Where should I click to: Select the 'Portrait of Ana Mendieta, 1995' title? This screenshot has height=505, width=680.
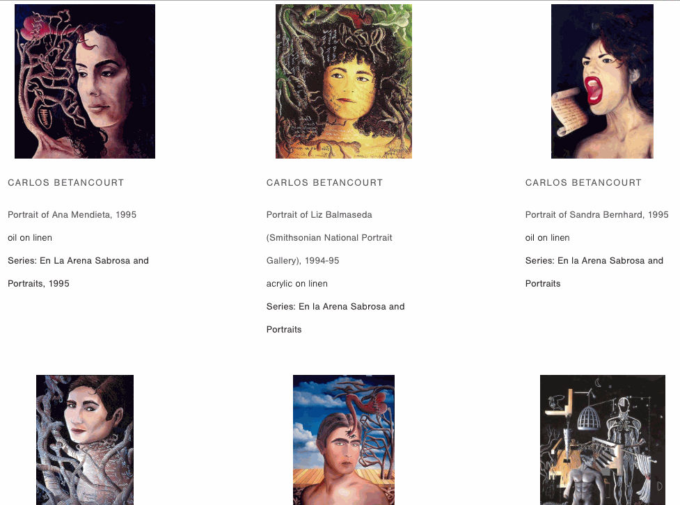(72, 214)
